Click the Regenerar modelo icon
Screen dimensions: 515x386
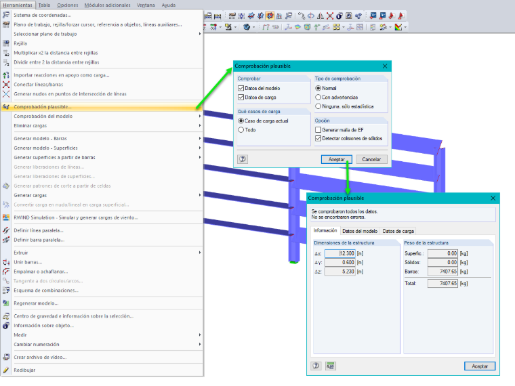click(6, 303)
